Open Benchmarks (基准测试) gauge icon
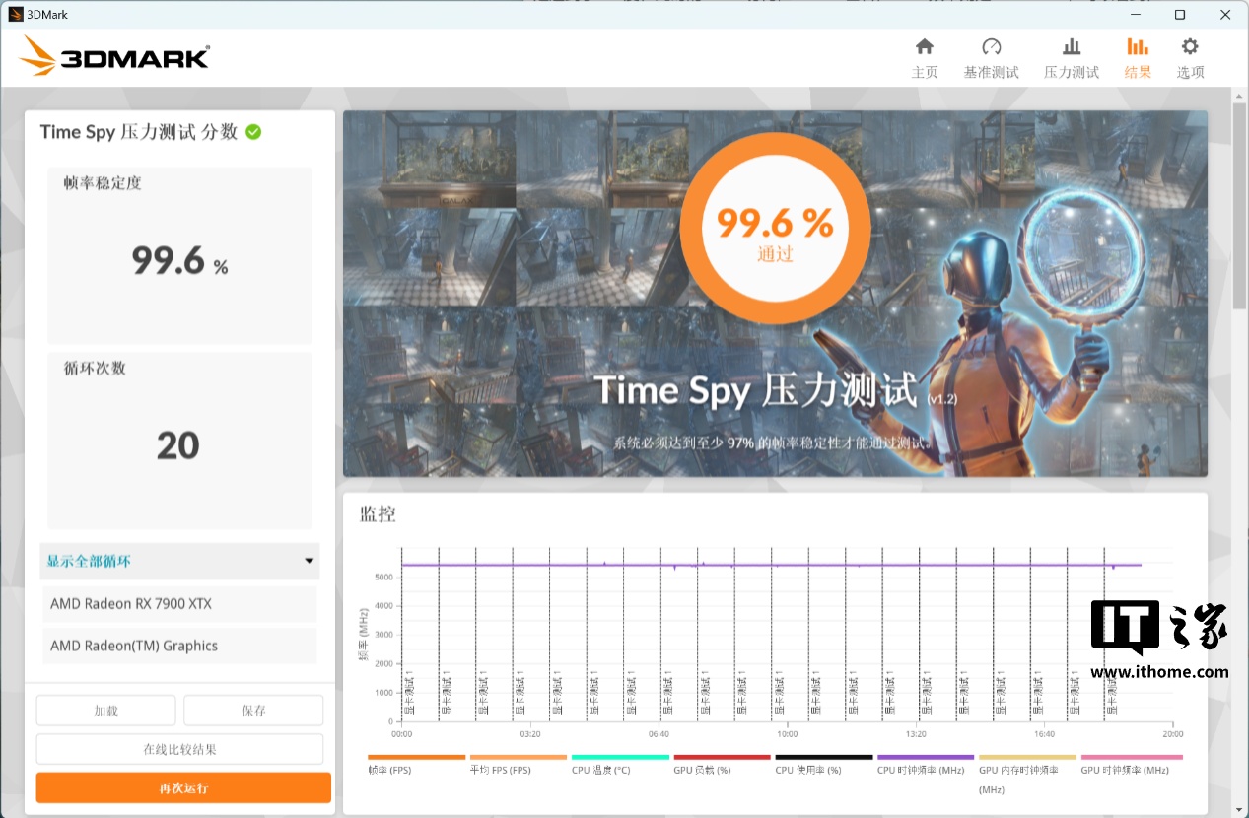This screenshot has width=1249, height=818. [991, 47]
